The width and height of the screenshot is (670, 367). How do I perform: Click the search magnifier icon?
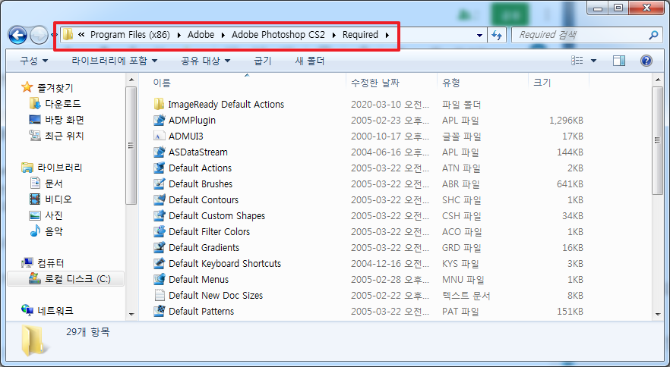653,35
